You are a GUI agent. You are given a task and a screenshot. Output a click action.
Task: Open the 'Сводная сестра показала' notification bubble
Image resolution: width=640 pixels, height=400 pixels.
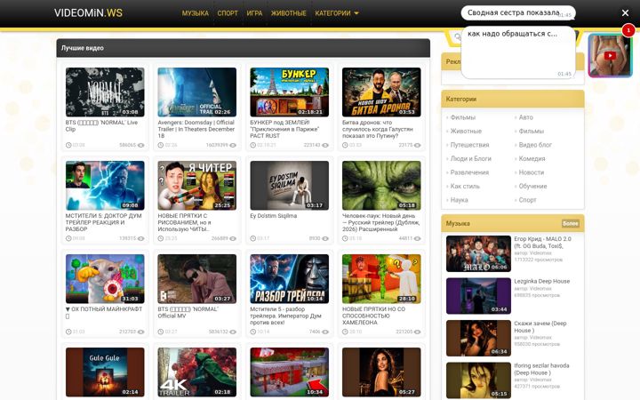coord(518,13)
